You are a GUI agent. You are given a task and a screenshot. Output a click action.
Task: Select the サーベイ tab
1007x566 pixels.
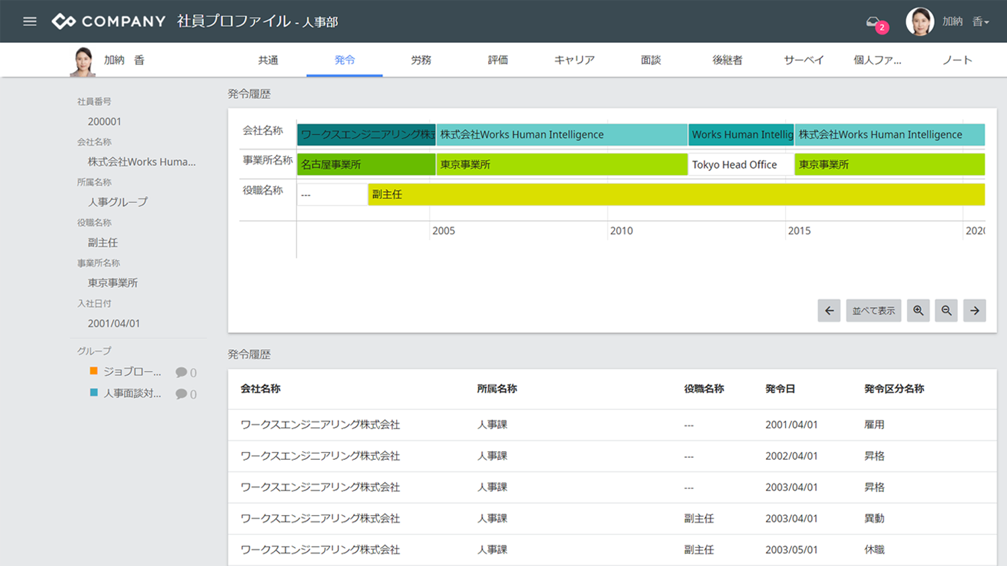pos(804,60)
